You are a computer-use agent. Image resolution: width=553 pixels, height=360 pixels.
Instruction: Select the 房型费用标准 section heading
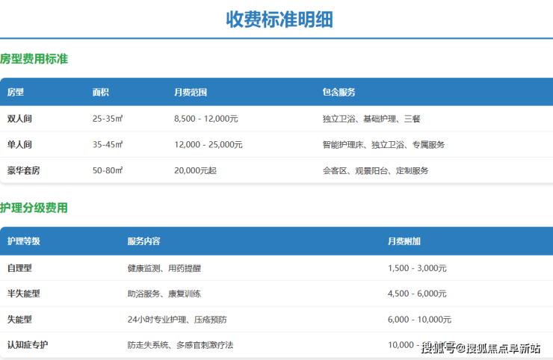34,59
